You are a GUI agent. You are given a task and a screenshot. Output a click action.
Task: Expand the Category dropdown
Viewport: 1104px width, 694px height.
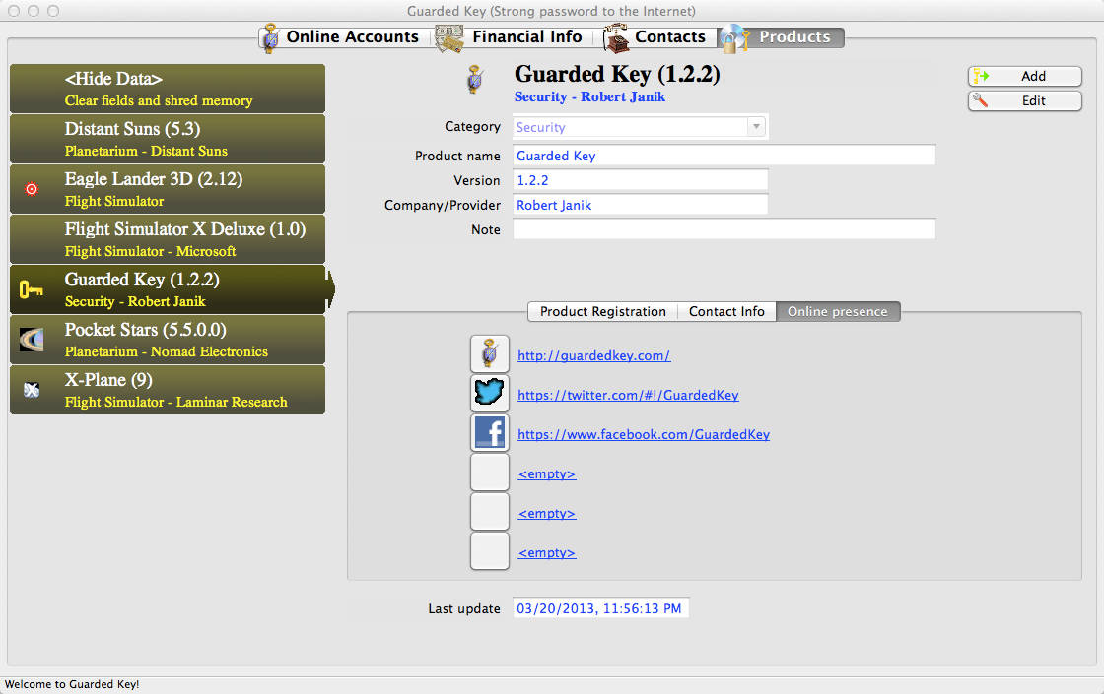pyautogui.click(x=756, y=127)
